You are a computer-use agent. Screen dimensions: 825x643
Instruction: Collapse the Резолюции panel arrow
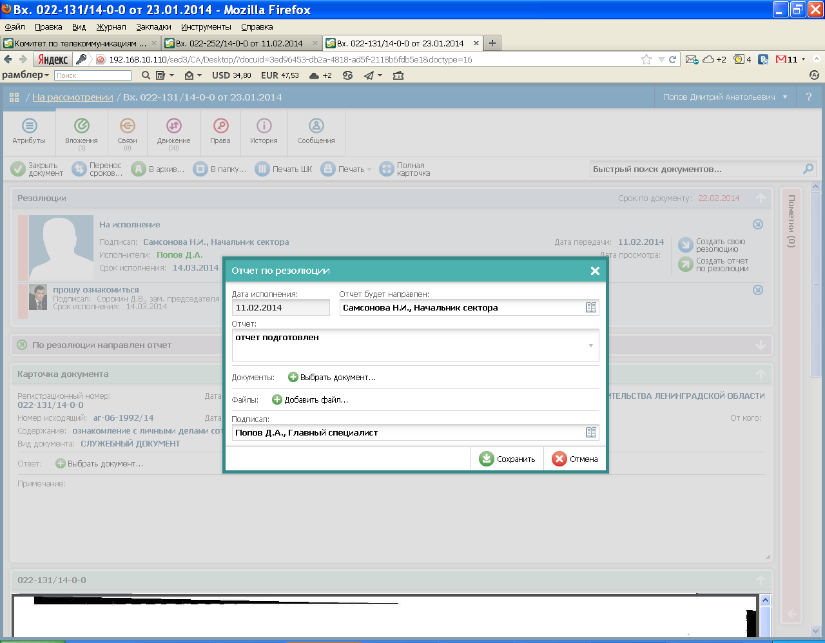pyautogui.click(x=761, y=198)
